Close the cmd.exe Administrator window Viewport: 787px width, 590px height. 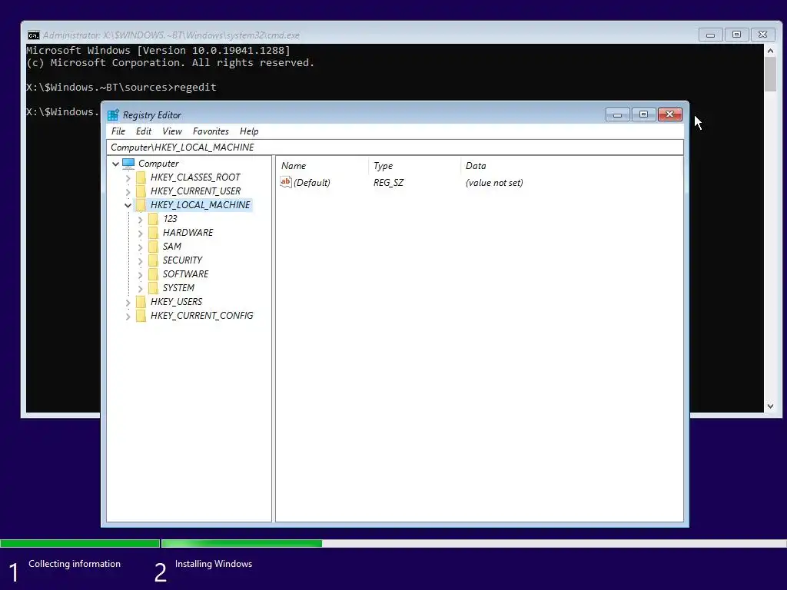click(x=763, y=35)
